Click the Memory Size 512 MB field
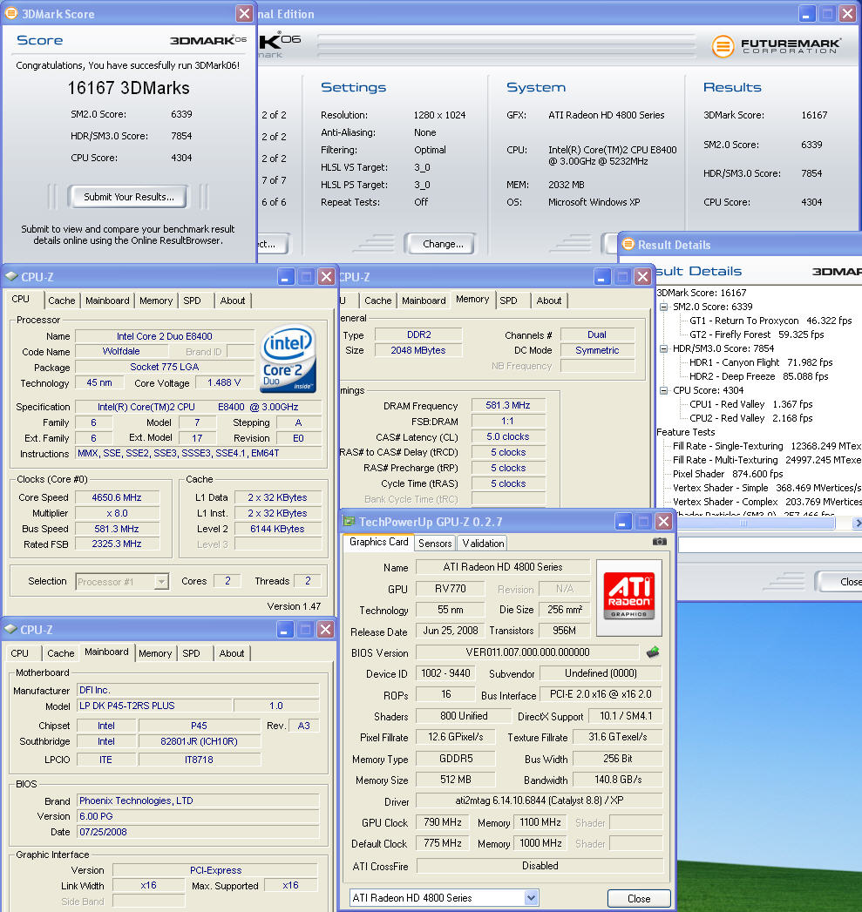Screen dimensions: 862x912 pos(456,780)
